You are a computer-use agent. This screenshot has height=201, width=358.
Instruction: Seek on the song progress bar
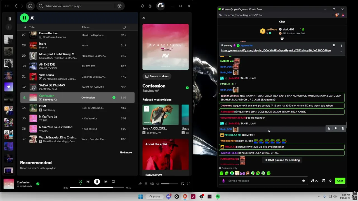pyautogui.click(x=97, y=188)
